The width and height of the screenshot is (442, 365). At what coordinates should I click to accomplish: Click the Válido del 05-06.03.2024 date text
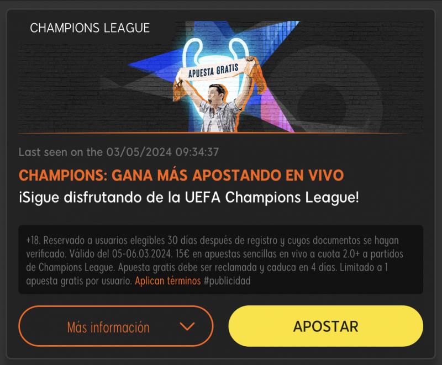121,254
